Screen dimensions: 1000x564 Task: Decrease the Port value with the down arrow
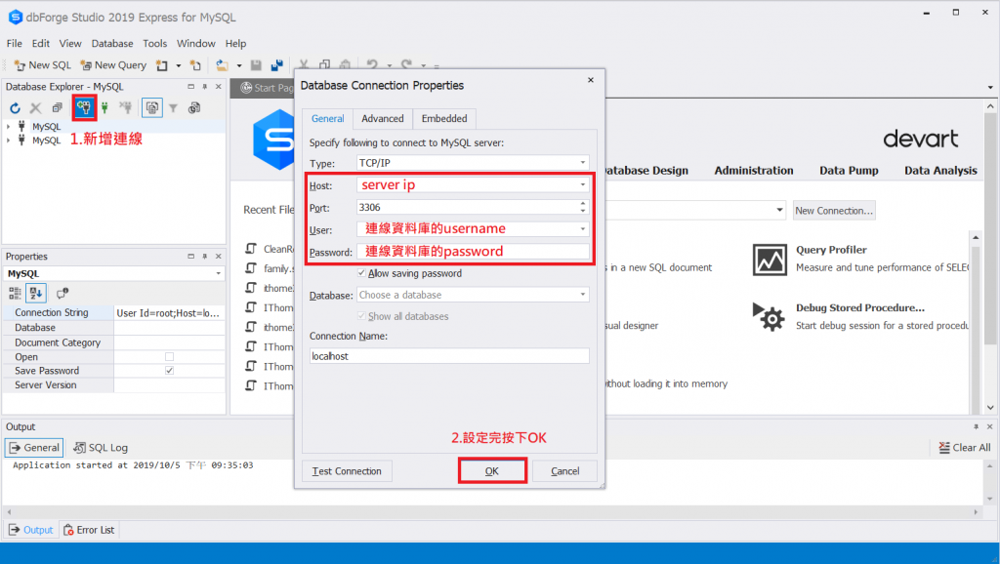pos(583,211)
